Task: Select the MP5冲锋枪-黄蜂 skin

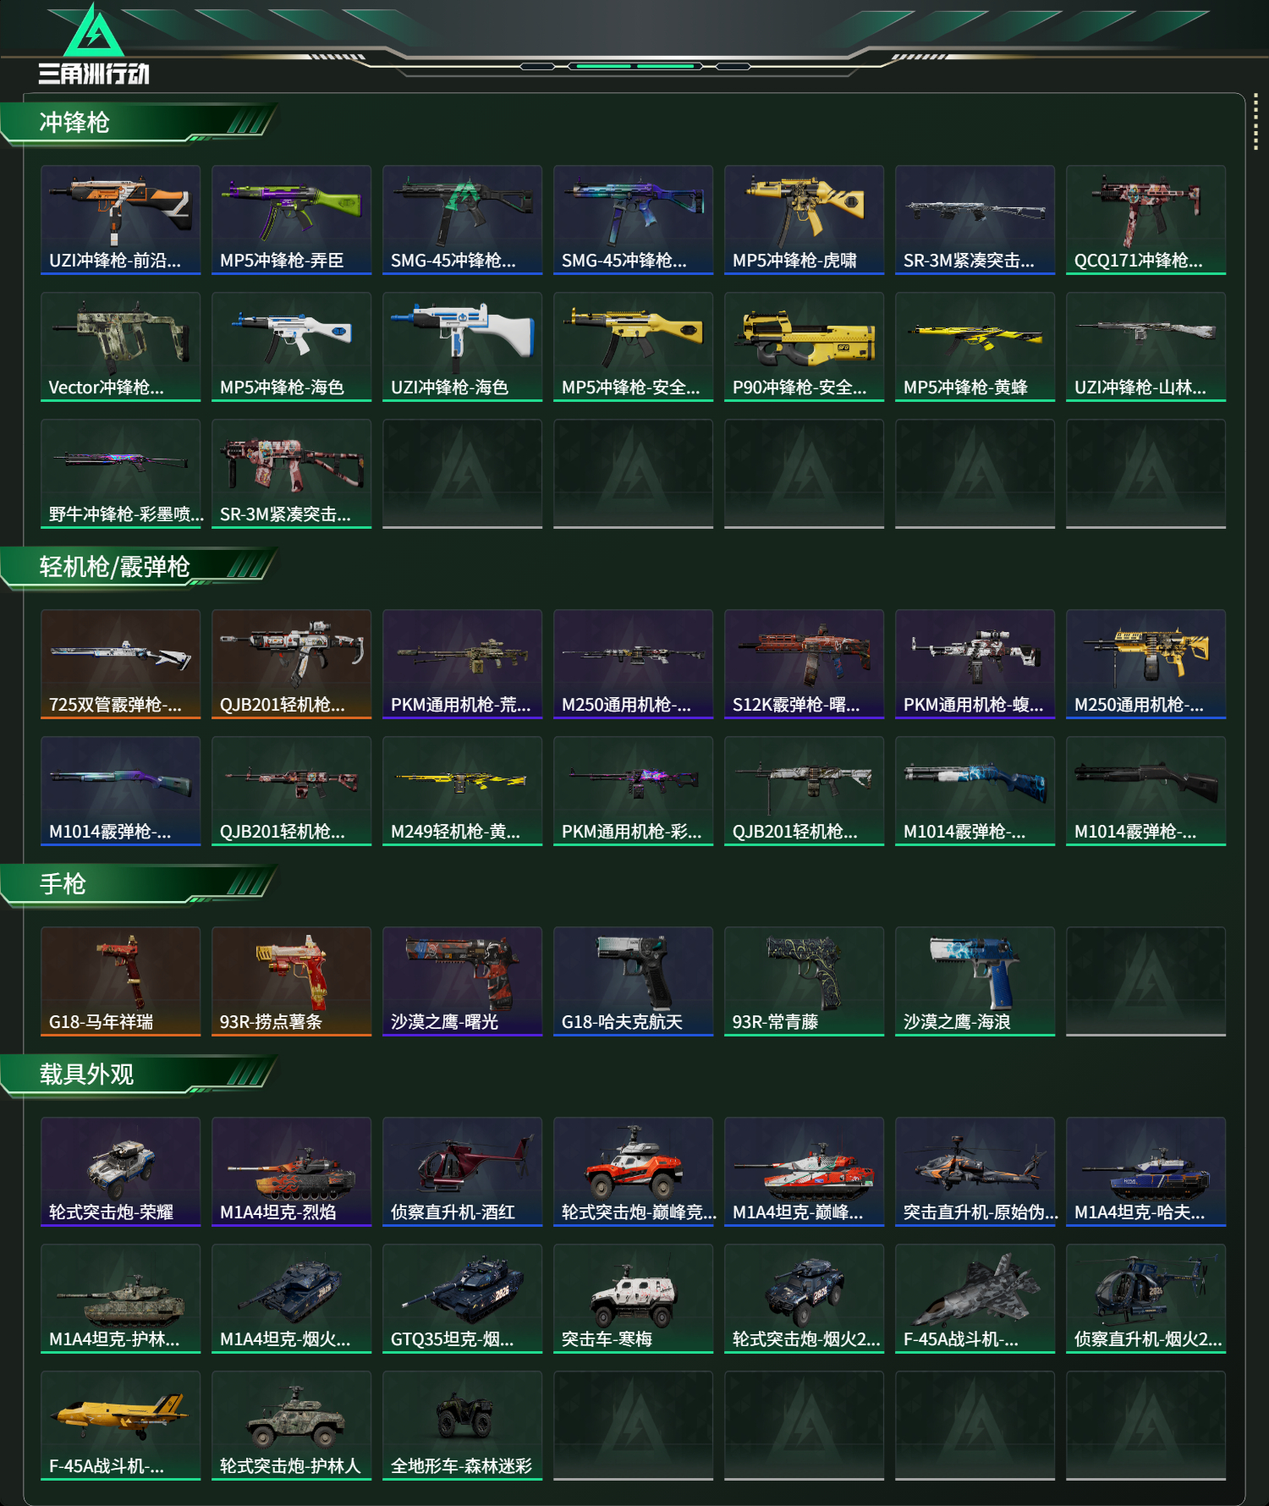Action: coord(975,347)
